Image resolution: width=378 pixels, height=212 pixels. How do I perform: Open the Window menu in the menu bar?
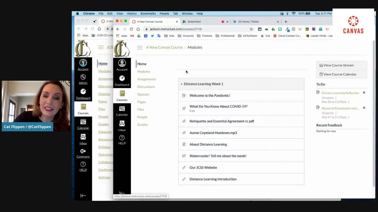click(x=187, y=14)
